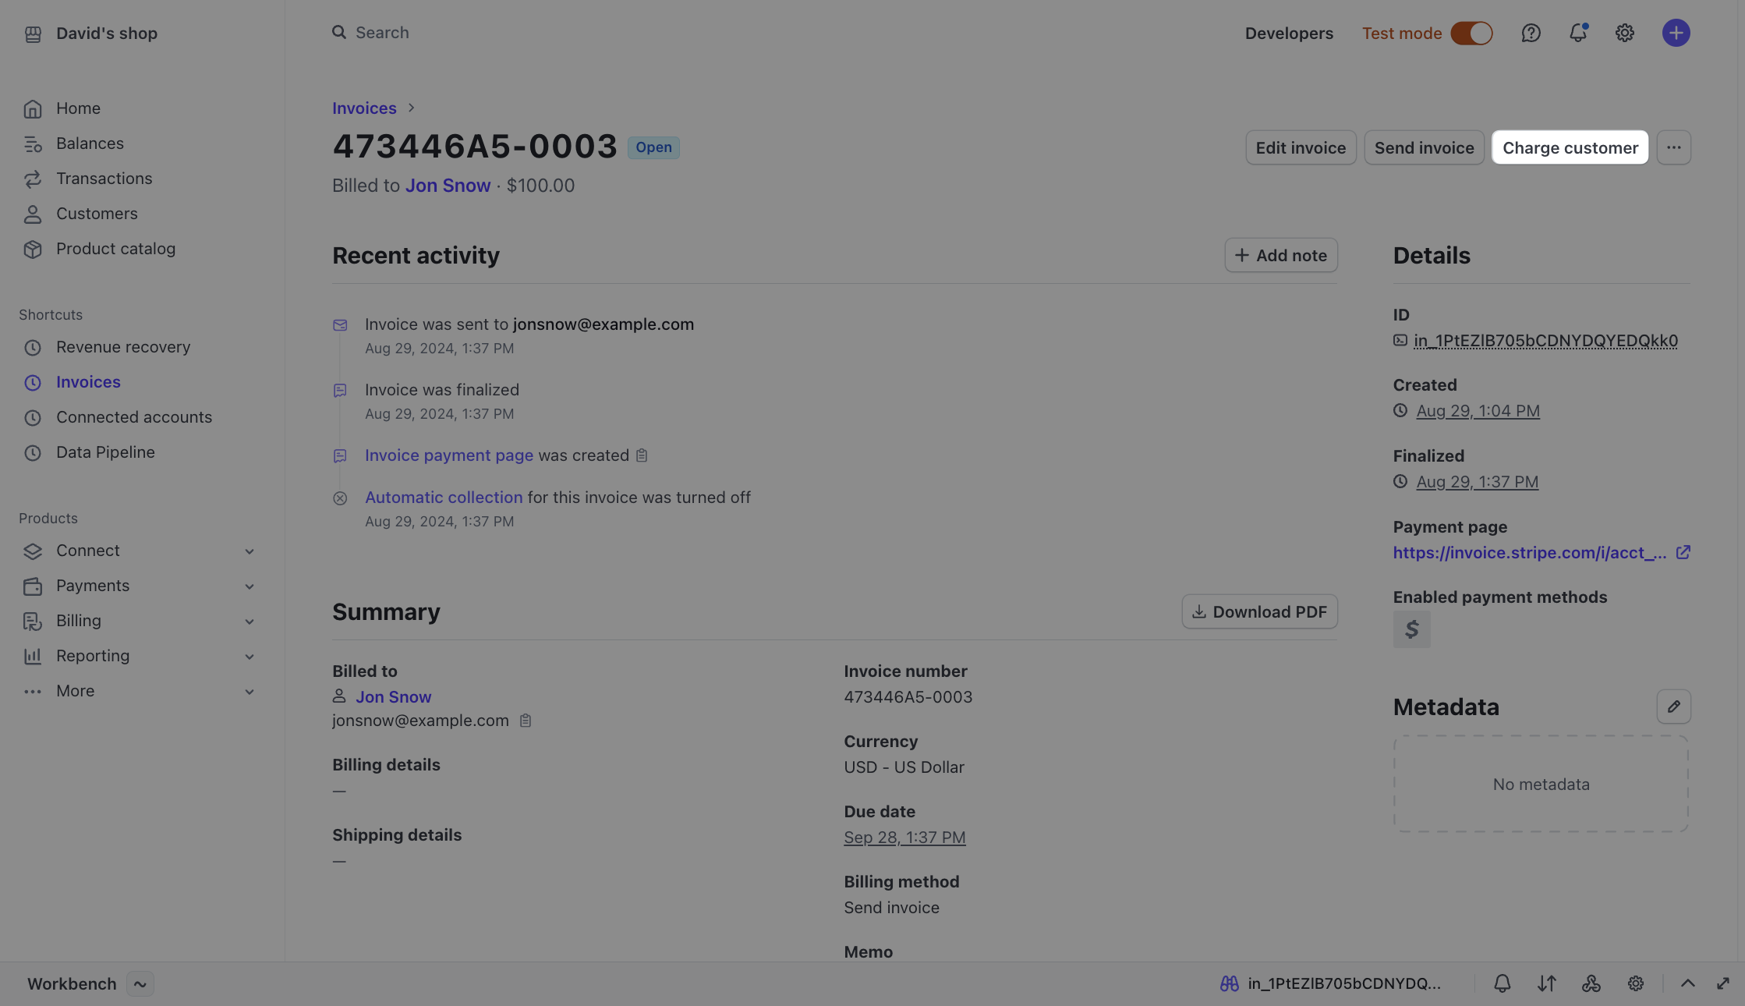Expand the Billing section chevron

pyautogui.click(x=250, y=622)
